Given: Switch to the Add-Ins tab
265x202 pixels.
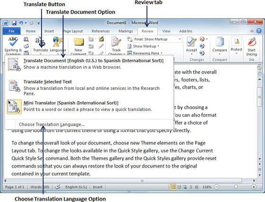Looking at the screenshot, I should (x=185, y=31).
